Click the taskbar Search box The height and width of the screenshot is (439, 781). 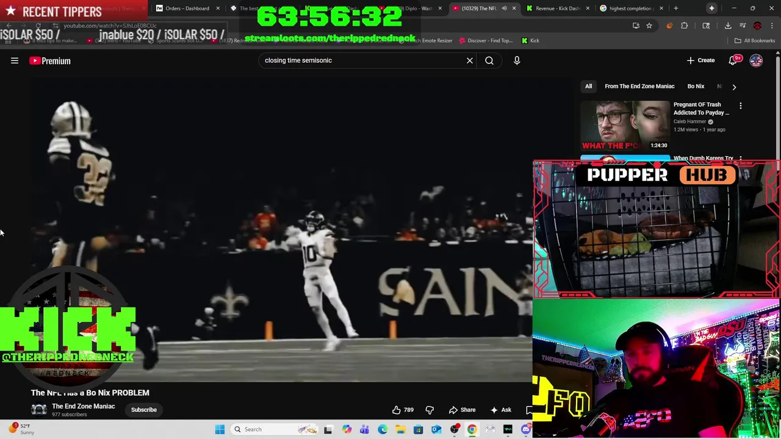coord(275,429)
